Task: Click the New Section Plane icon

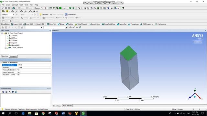Action: point(3,92)
